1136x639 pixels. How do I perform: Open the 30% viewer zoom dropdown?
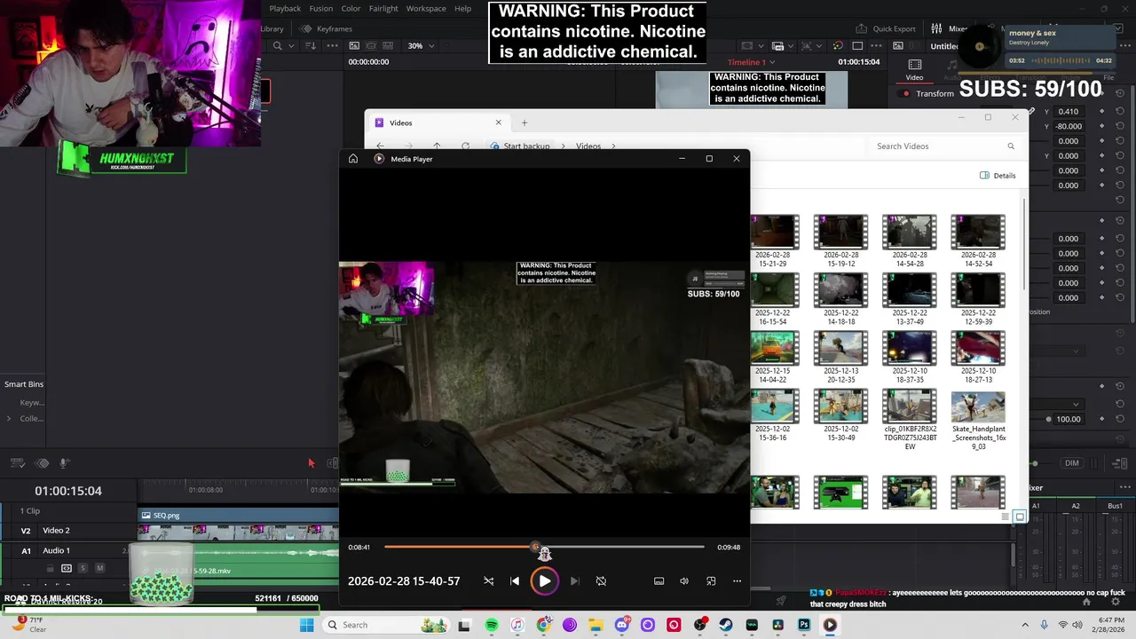pyautogui.click(x=422, y=46)
